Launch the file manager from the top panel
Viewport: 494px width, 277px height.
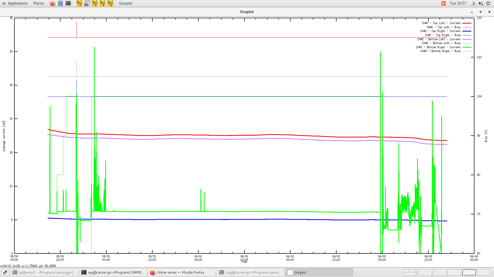(60, 3)
